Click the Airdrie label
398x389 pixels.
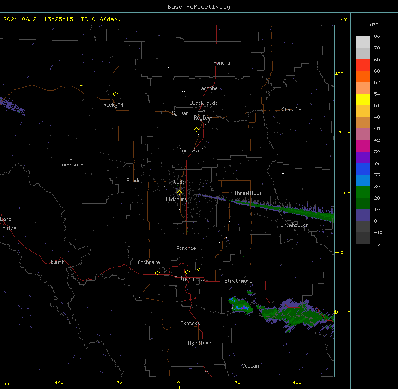click(187, 248)
